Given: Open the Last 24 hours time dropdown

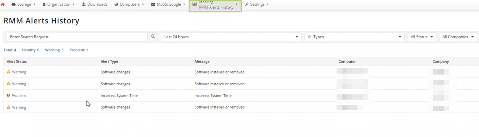Looking at the screenshot, I should coord(231,37).
